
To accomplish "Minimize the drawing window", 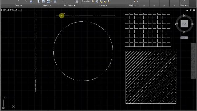I will 187,10.
